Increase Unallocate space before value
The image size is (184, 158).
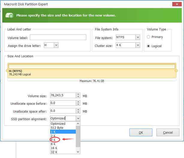point(78,102)
